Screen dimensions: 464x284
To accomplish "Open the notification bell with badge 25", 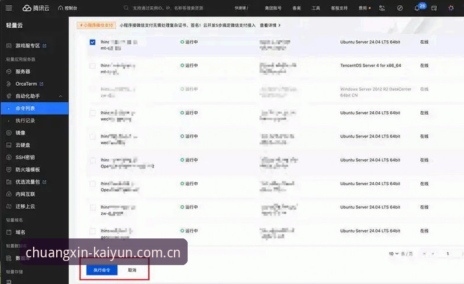I will pyautogui.click(x=417, y=8).
